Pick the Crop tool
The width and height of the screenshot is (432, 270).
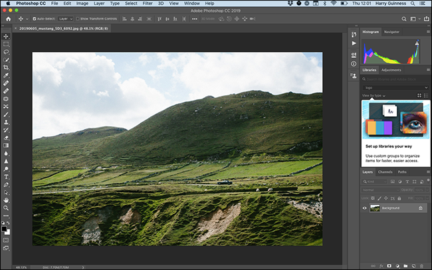pos(6,67)
